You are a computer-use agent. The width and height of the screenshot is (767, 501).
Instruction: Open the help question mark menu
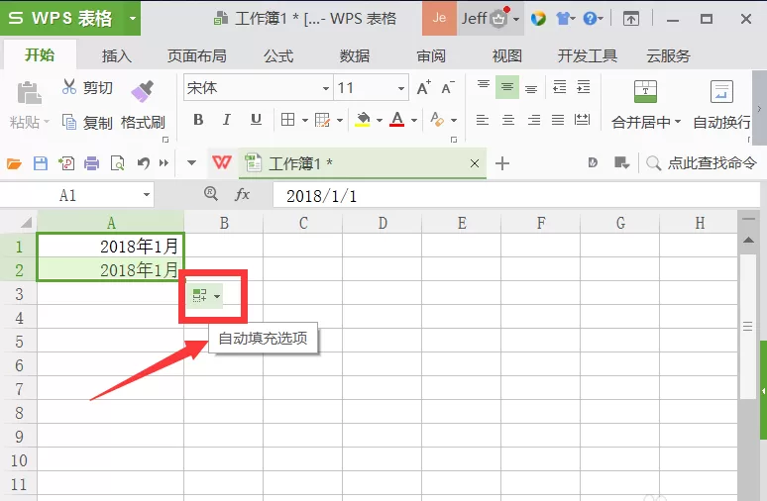click(594, 19)
